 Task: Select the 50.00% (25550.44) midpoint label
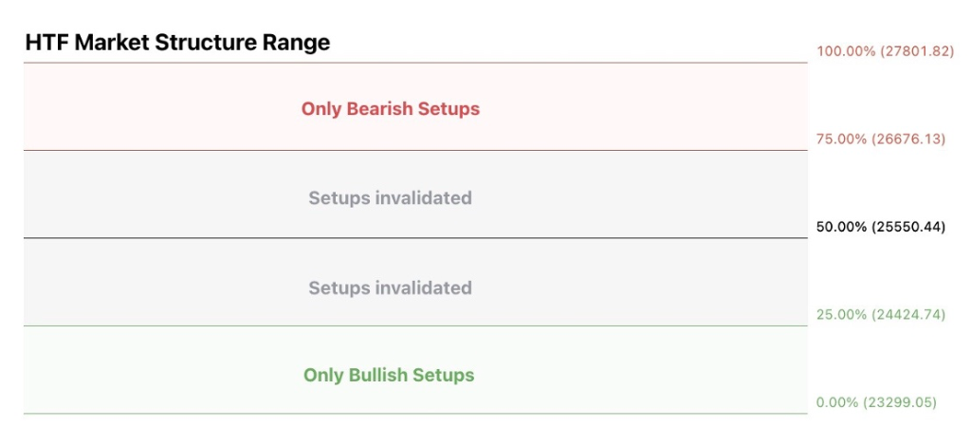[x=881, y=227]
